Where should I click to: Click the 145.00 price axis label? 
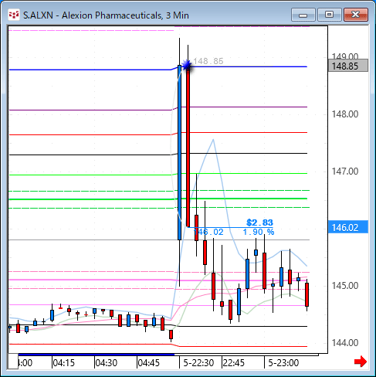point(345,286)
